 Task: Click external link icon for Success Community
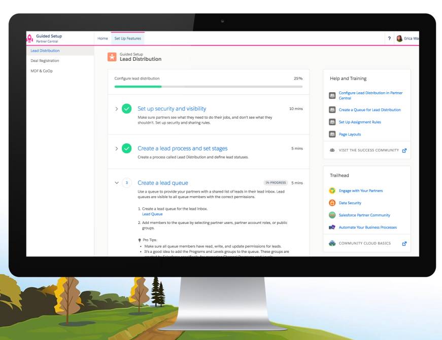[404, 150]
